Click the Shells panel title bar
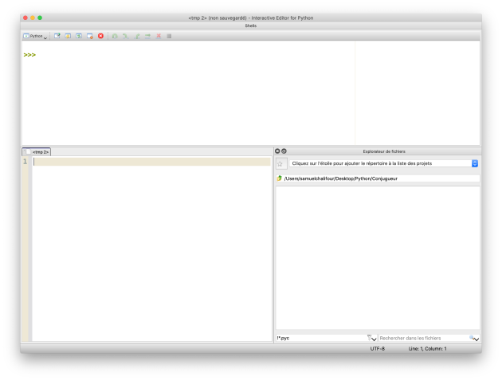 [x=250, y=25]
